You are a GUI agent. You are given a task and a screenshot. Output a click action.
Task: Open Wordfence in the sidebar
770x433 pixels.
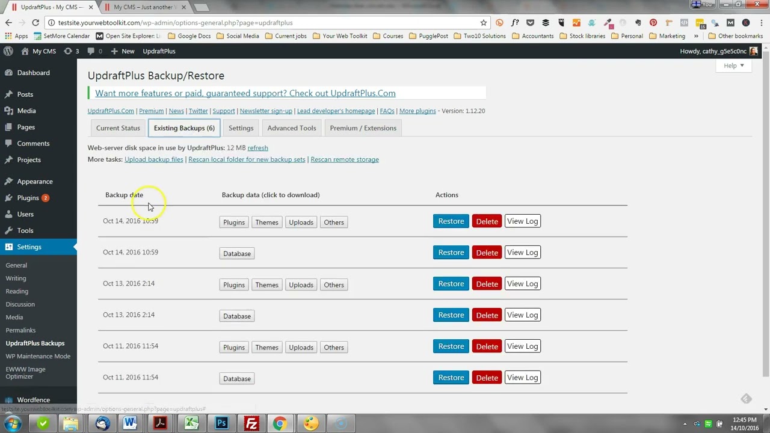click(33, 400)
